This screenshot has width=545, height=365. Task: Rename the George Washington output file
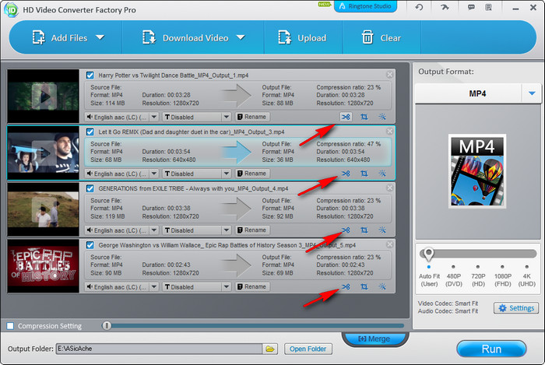(252, 286)
